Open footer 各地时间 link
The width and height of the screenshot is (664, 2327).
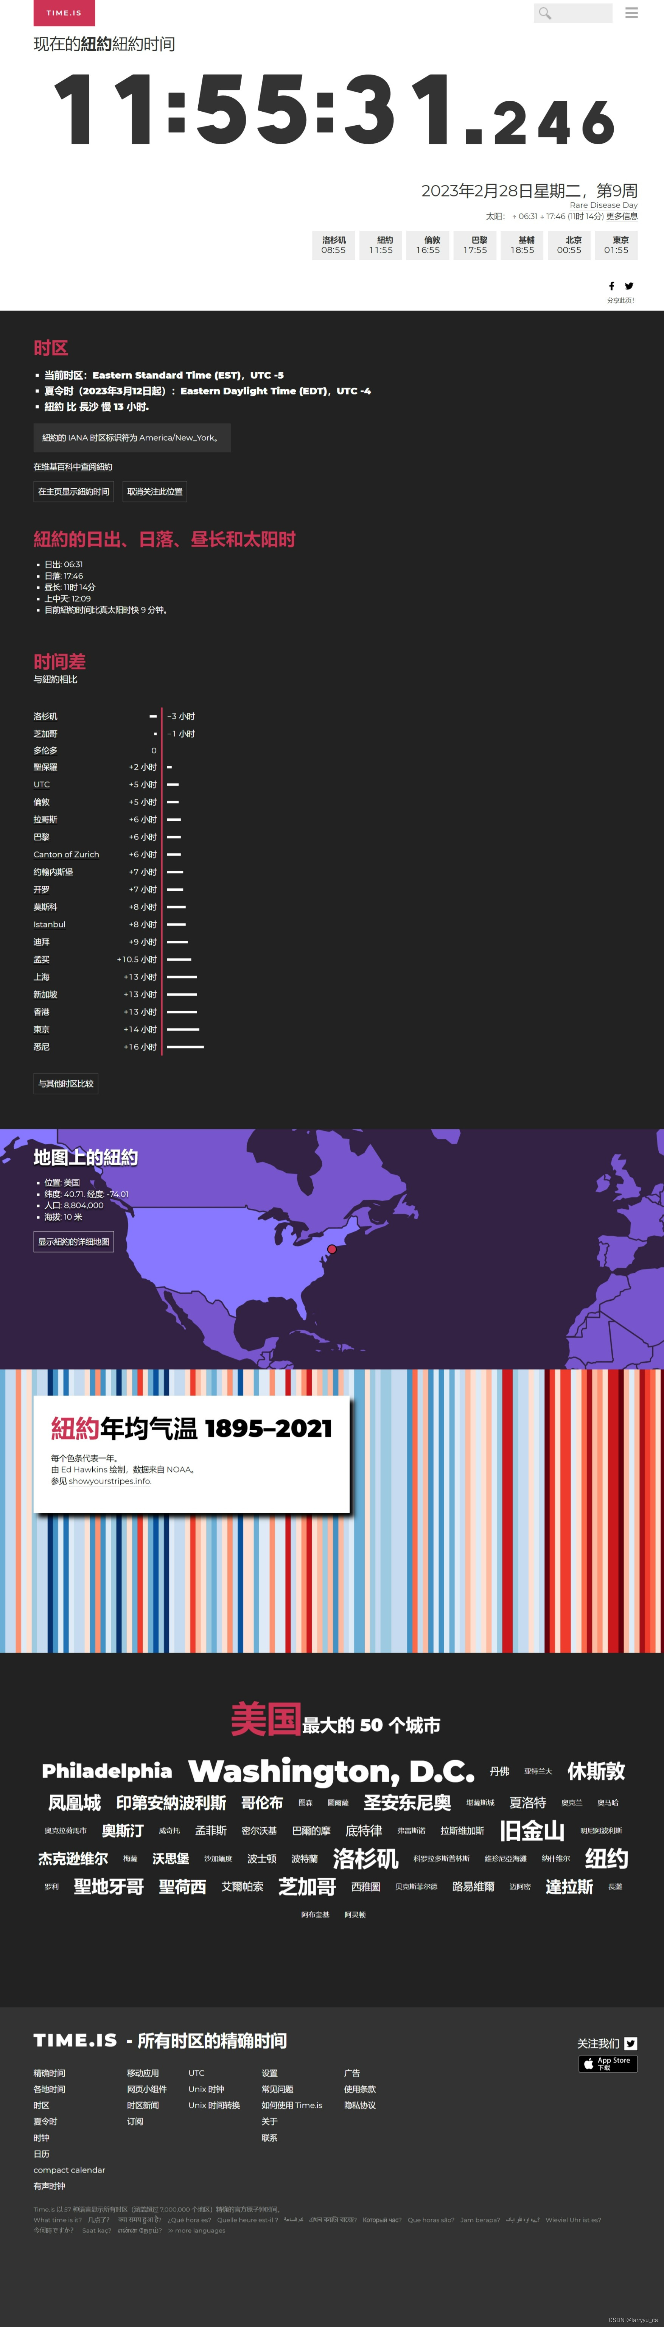pyautogui.click(x=50, y=2089)
